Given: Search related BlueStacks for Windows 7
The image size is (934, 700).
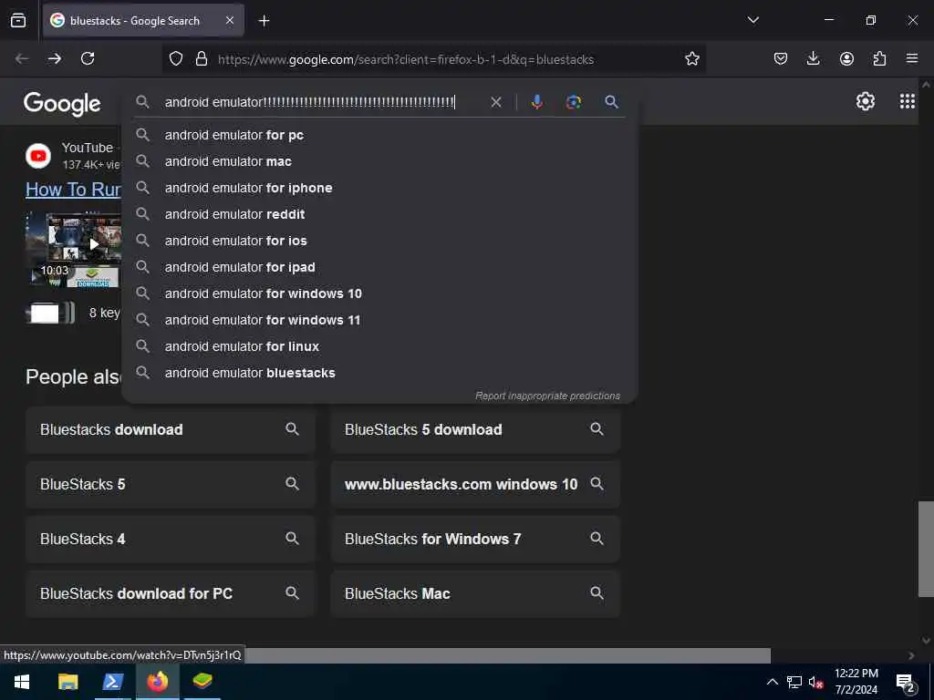Looking at the screenshot, I should 475,540.
